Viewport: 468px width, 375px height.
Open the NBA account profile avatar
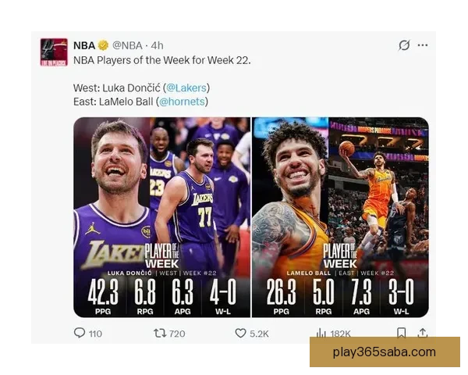tap(54, 52)
